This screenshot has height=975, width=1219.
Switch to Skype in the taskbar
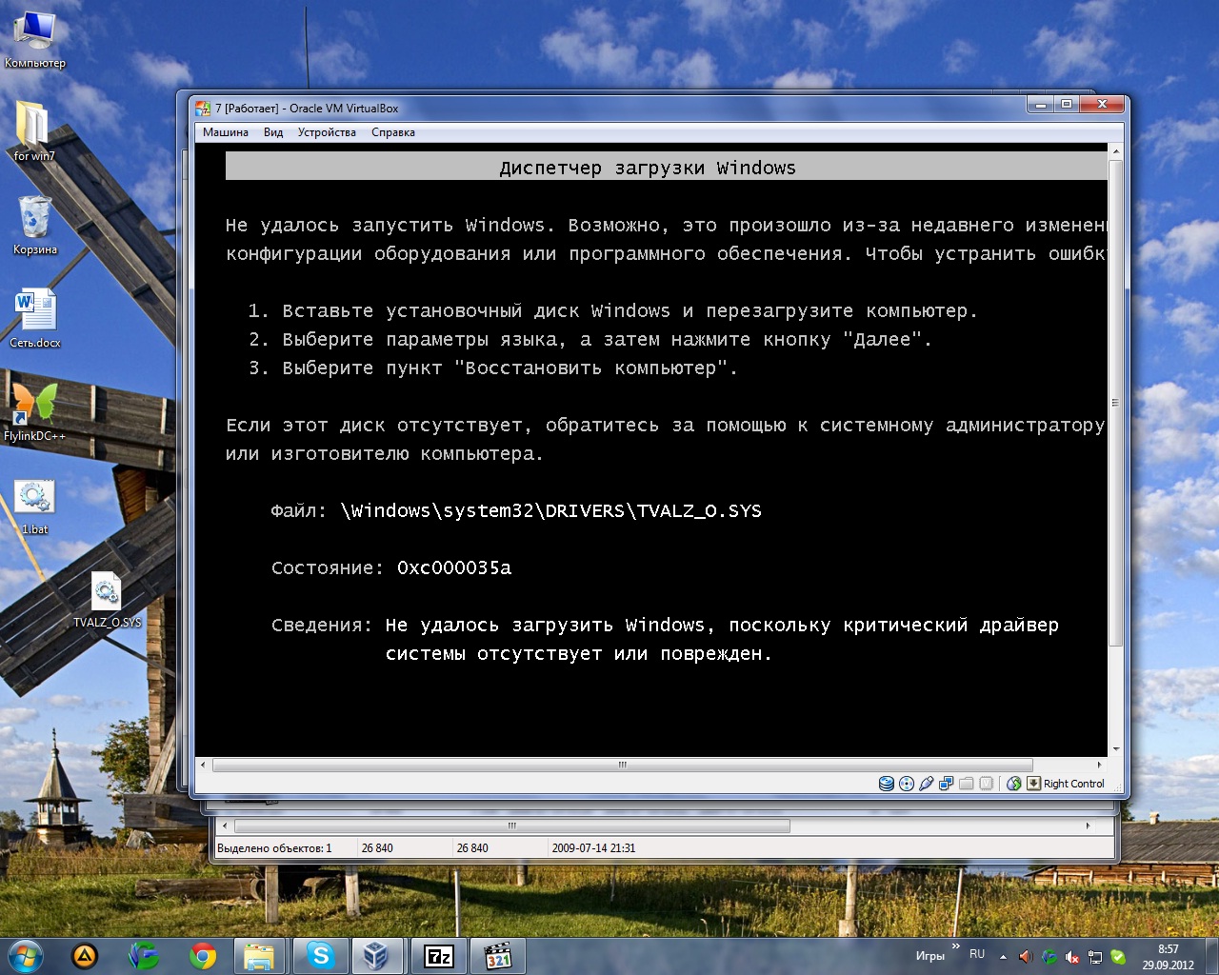(321, 955)
